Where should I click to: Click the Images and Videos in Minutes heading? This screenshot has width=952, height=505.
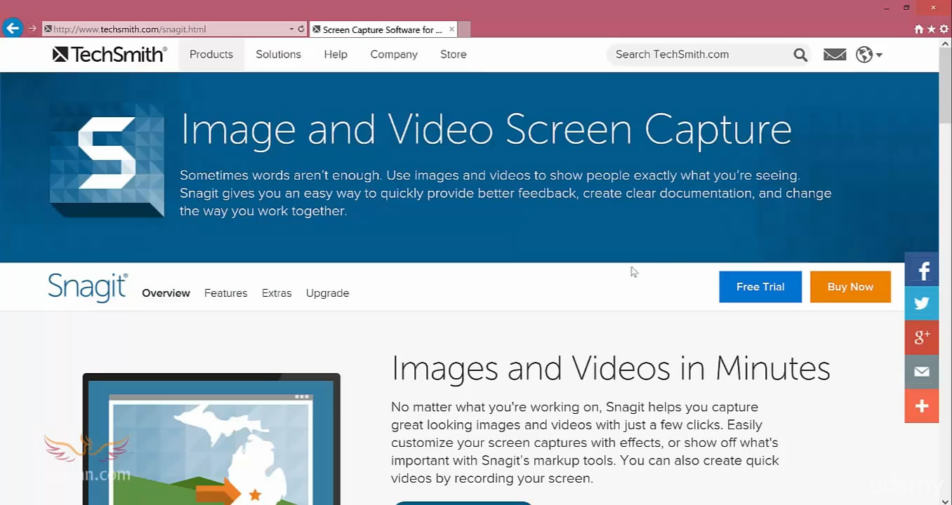[x=611, y=368]
